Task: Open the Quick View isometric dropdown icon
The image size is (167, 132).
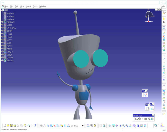Action: (134, 126)
